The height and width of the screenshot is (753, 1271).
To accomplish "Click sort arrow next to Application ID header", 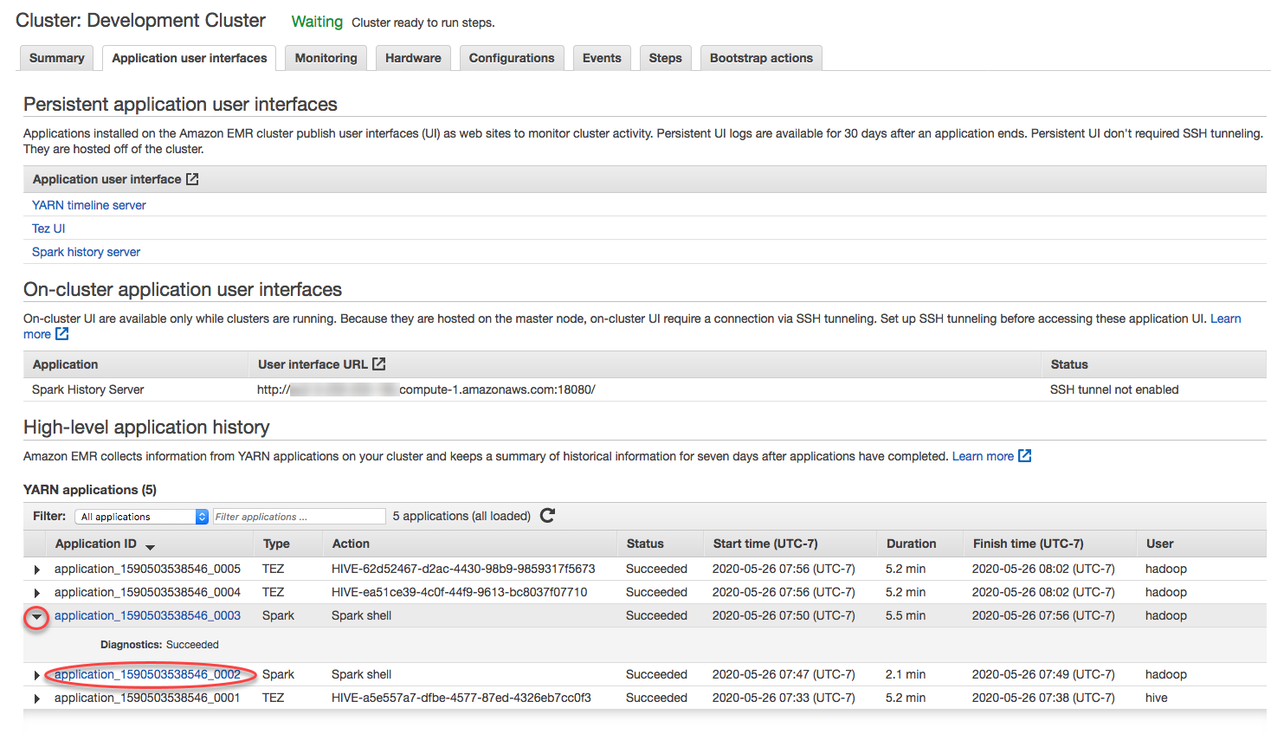I will point(150,547).
